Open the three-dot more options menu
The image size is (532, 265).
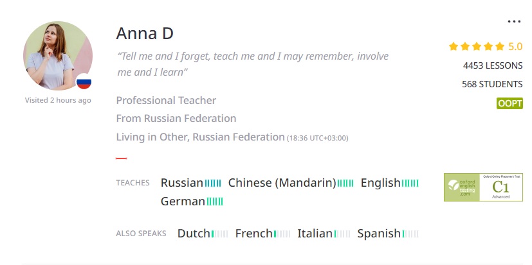click(x=513, y=22)
